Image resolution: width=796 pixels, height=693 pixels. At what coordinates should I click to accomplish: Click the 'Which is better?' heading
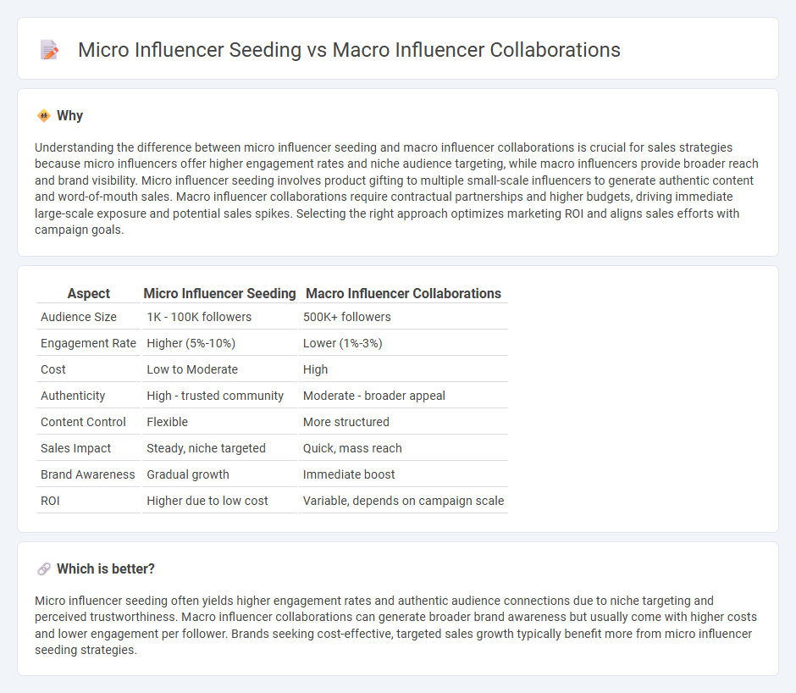point(106,569)
